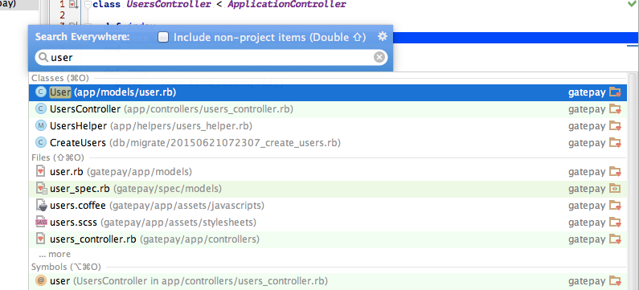
Task: Click the @ symbol icon beside user
Action: pyautogui.click(x=41, y=280)
